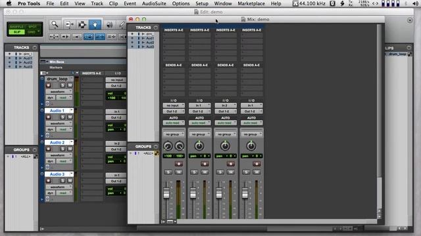Select the Trim tool in Edit toolbar
This screenshot has height=236, width=421.
[x=69, y=24]
